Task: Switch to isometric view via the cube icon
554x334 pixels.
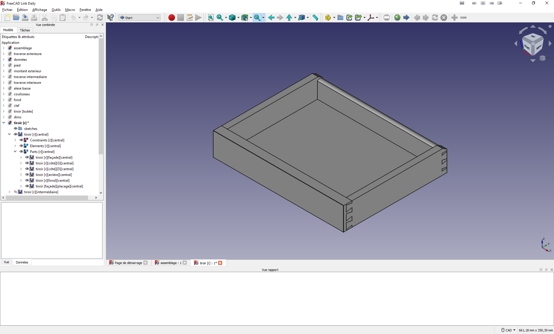Action: [233, 18]
